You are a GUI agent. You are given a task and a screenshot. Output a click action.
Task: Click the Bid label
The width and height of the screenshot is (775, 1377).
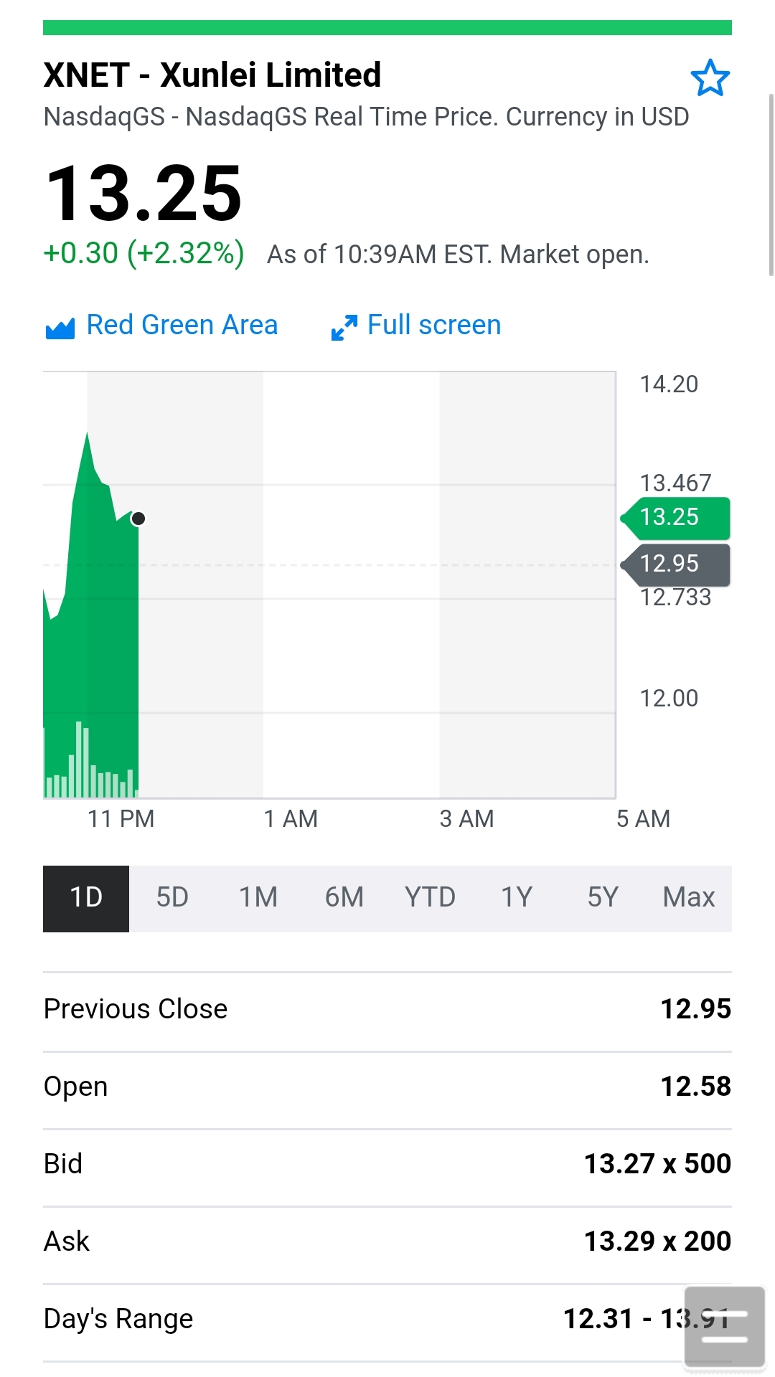63,1164
